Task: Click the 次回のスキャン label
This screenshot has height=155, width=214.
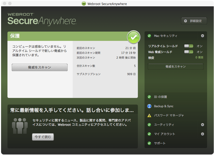Action: (x=86, y=58)
